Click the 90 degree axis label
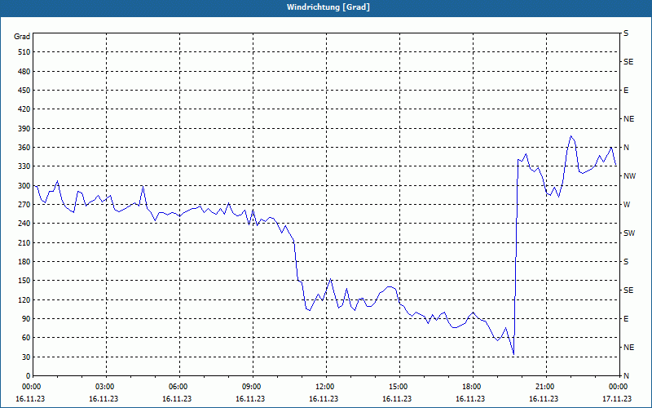The height and width of the screenshot is (408, 652). click(26, 319)
